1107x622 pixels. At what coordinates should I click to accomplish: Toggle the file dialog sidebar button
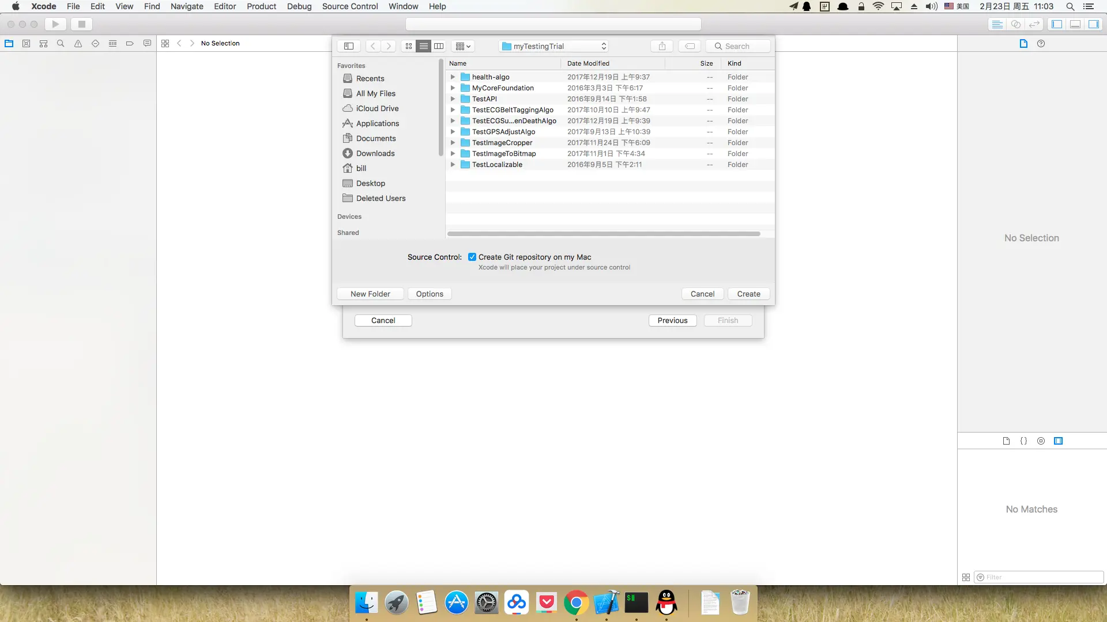pos(349,46)
